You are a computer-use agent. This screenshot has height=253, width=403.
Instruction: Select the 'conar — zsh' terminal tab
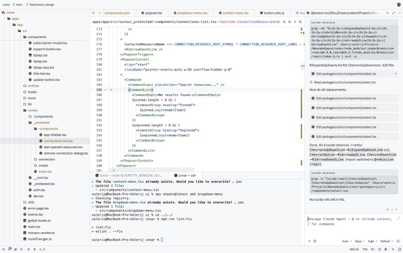[185, 175]
